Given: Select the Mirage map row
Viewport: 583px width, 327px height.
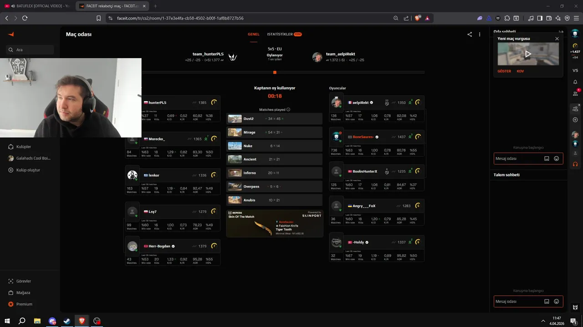Looking at the screenshot, I should pos(274,132).
